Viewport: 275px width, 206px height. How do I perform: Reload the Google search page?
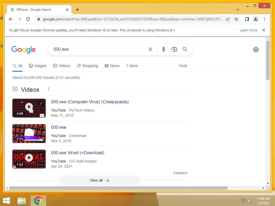click(28, 19)
